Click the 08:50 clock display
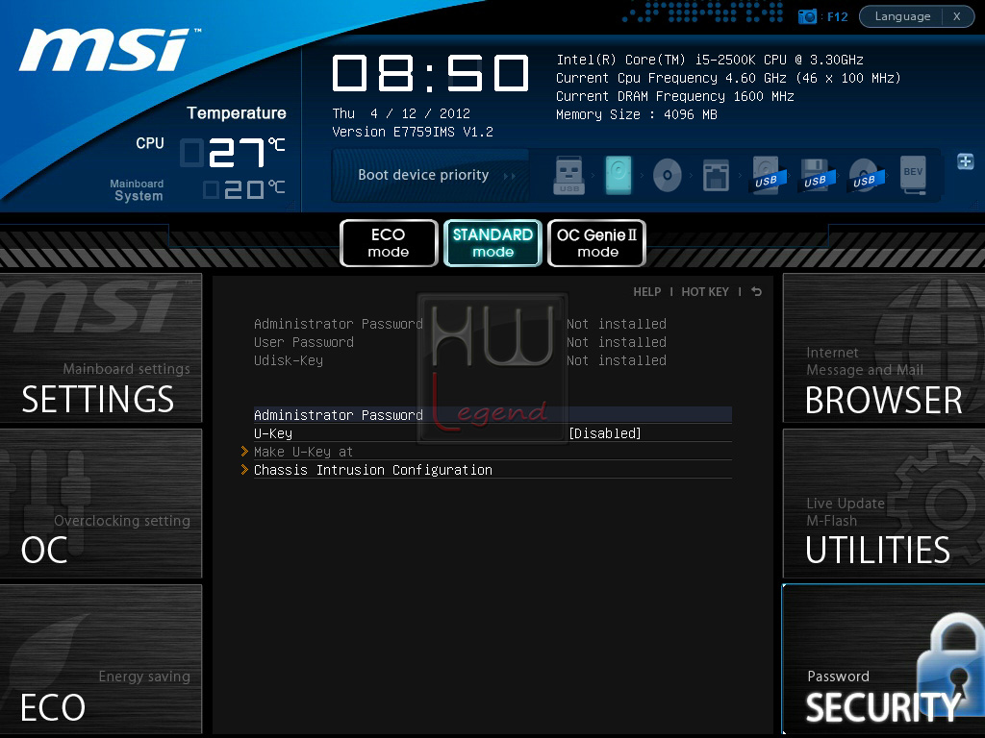 coord(430,73)
